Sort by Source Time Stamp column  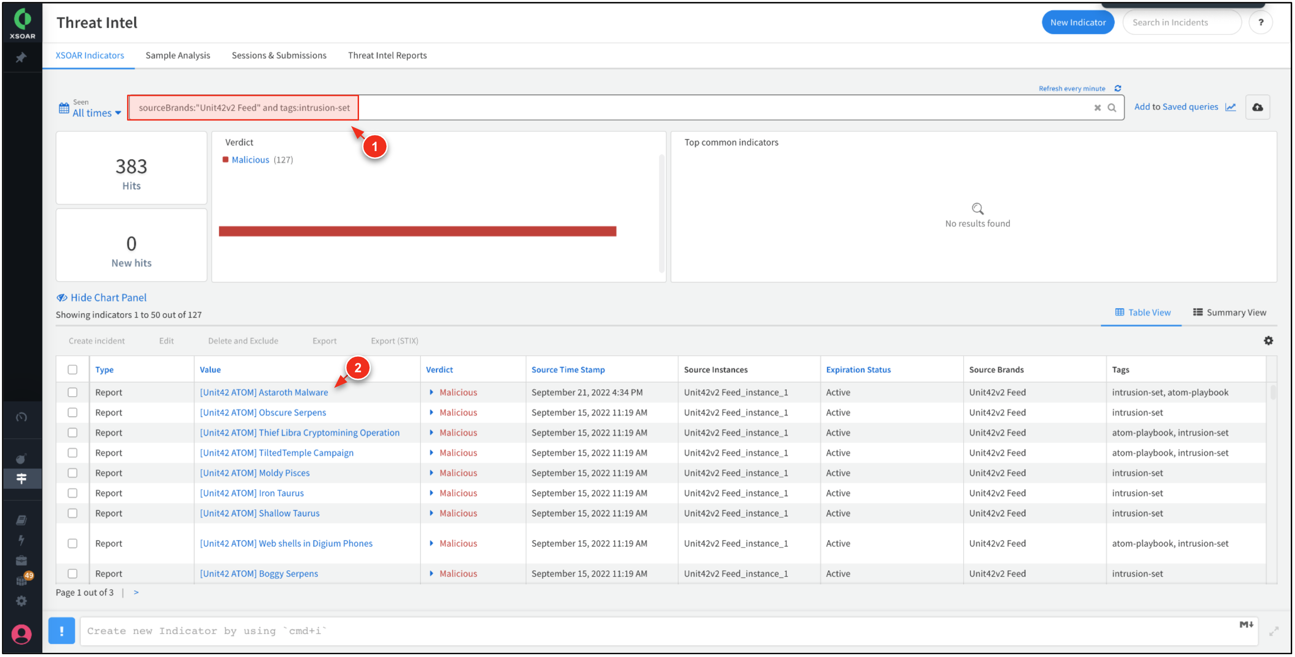[568, 369]
